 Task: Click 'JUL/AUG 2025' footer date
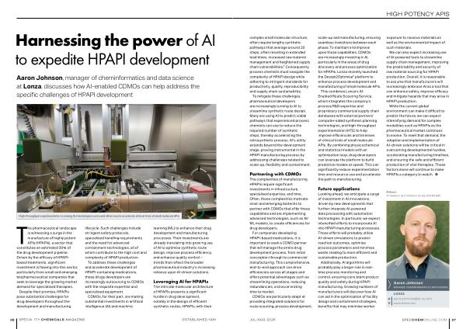click(263, 320)
